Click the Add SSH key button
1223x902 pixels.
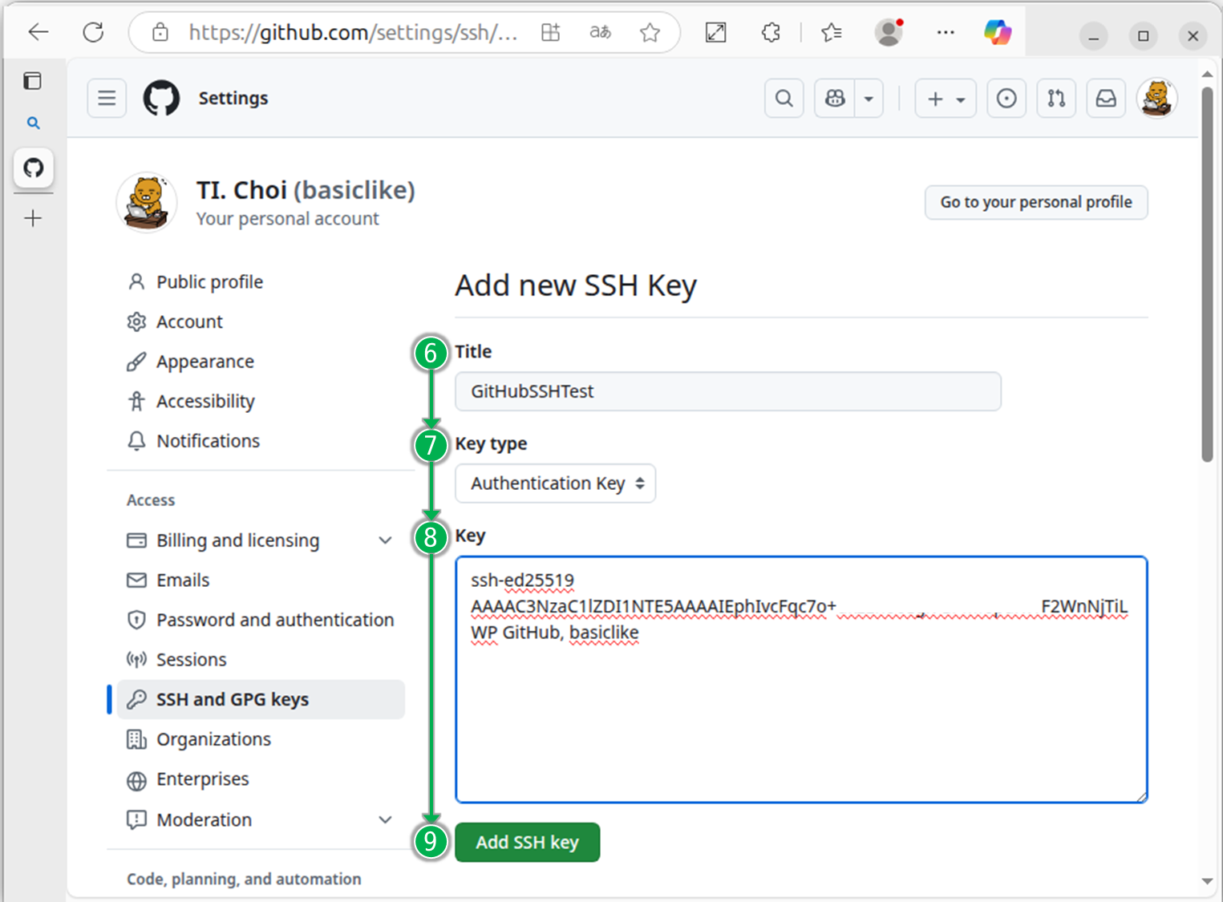tap(527, 843)
